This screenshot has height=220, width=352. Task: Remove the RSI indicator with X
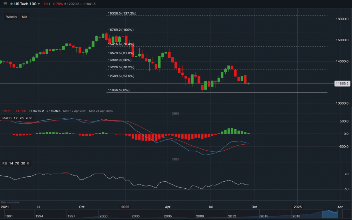(x=28, y=163)
